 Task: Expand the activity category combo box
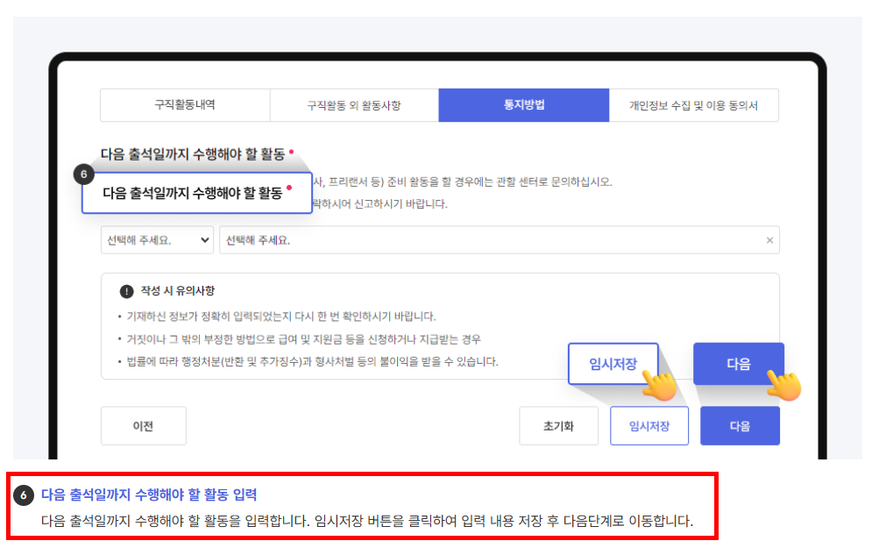pyautogui.click(x=157, y=240)
